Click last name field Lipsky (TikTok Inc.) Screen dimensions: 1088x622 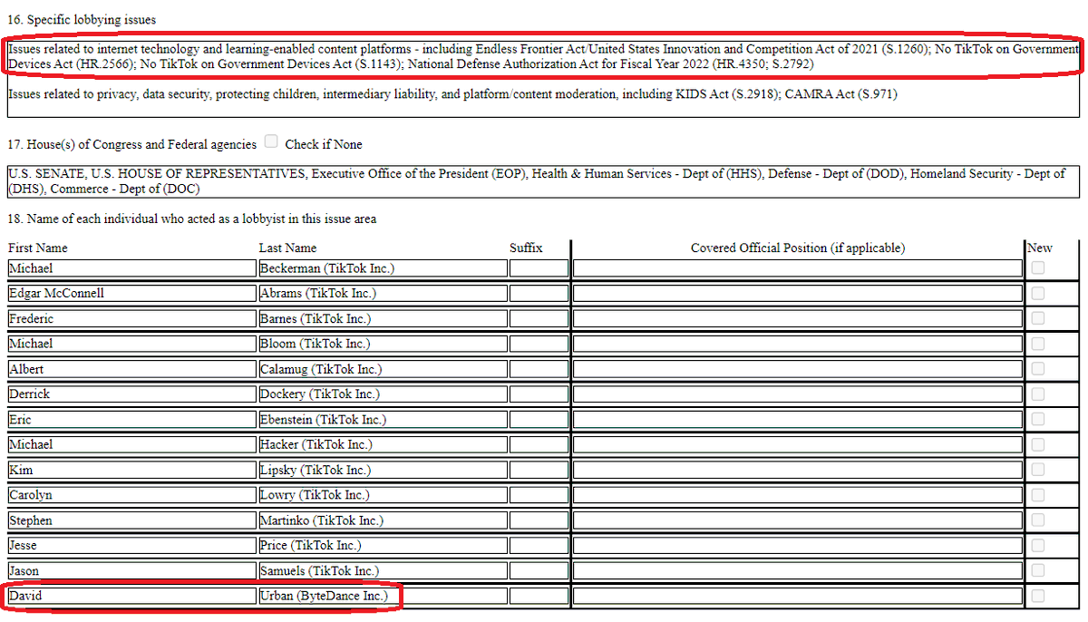383,471
